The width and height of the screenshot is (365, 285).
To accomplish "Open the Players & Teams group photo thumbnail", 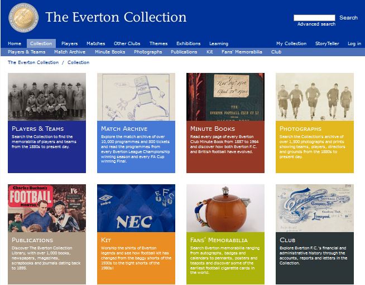I will click(47, 97).
